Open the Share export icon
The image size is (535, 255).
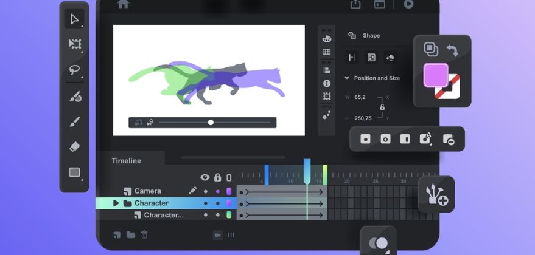[x=355, y=5]
